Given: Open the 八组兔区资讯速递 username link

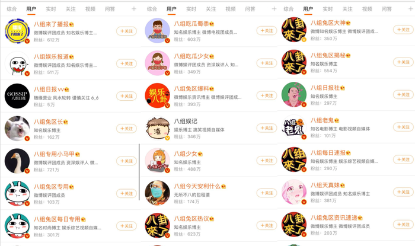Looking at the screenshot, I should click(334, 218).
